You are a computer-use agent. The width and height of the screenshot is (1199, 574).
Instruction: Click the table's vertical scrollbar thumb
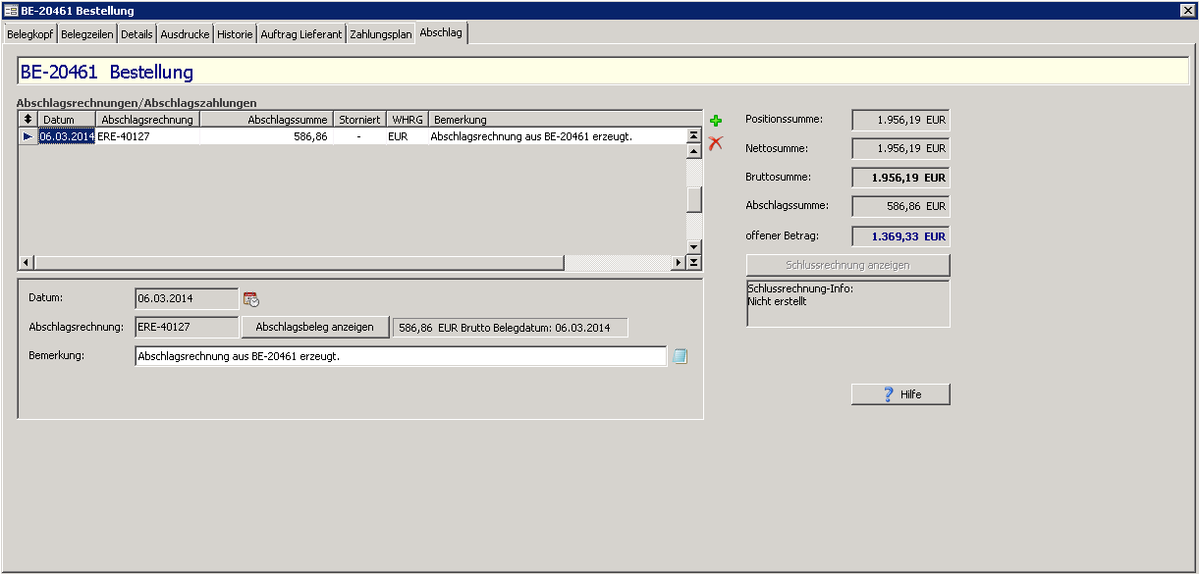(693, 199)
